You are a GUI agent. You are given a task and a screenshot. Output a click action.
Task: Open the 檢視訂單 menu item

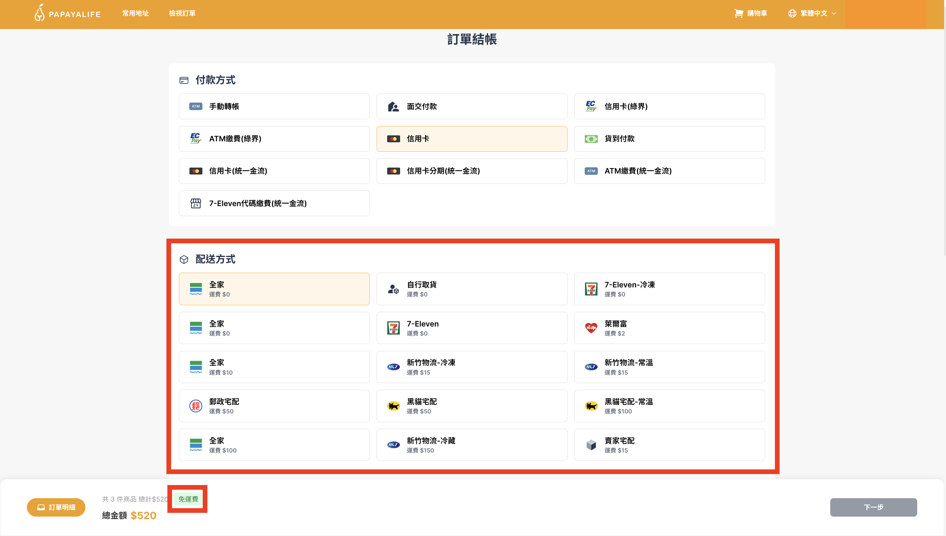pos(182,13)
